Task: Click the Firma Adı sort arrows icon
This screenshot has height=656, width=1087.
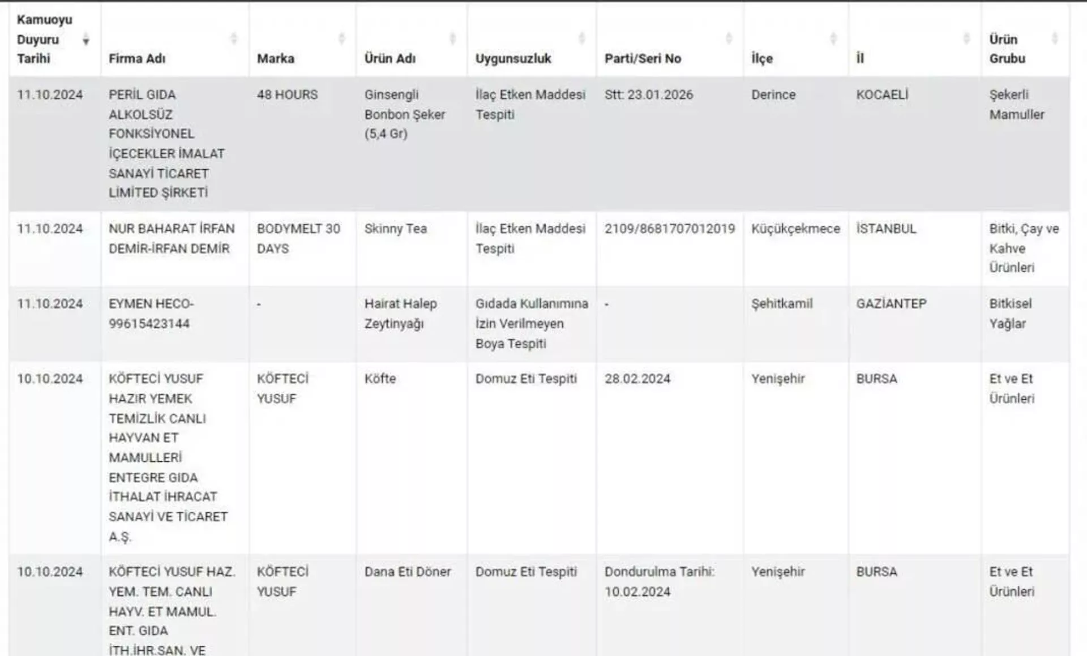Action: [x=233, y=38]
